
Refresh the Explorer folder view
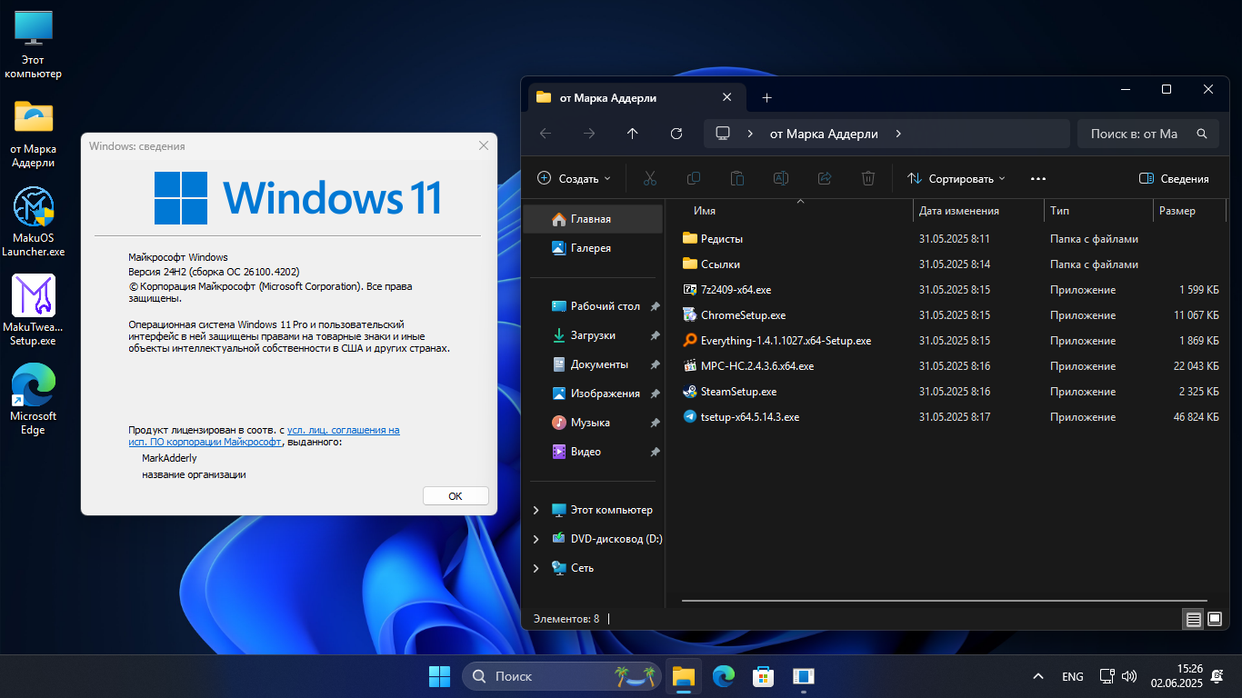676,134
